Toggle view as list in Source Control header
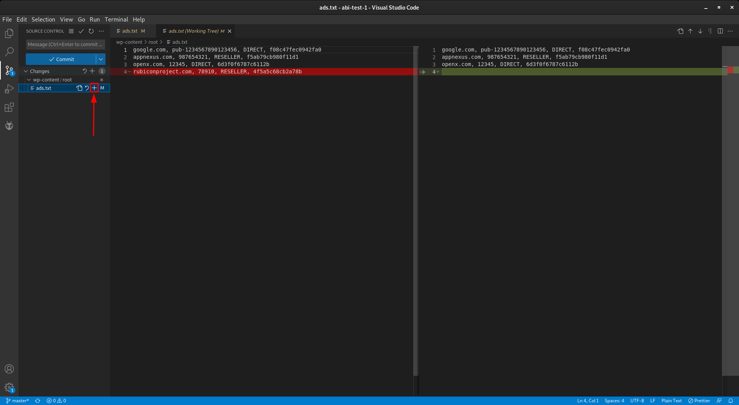The width and height of the screenshot is (739, 405). point(71,31)
